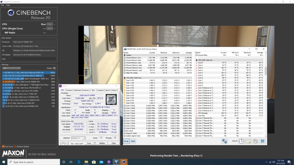Switch to CPU-Z taskbar icon
Viewport: 294px width, 165px height.
(109, 162)
